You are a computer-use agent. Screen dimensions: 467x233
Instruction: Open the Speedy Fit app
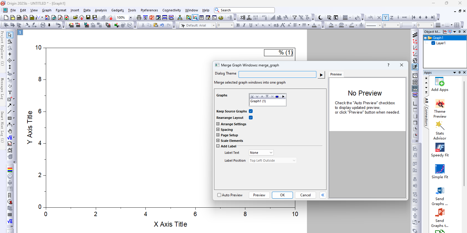[440, 147]
